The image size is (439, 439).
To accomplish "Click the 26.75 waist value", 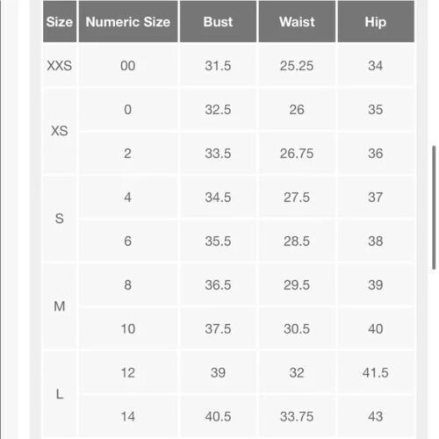I will 297,154.
